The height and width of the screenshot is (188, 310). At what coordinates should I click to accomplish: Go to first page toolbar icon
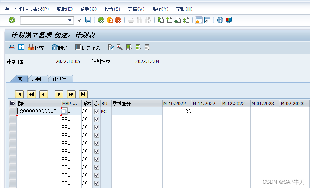click(x=160, y=20)
